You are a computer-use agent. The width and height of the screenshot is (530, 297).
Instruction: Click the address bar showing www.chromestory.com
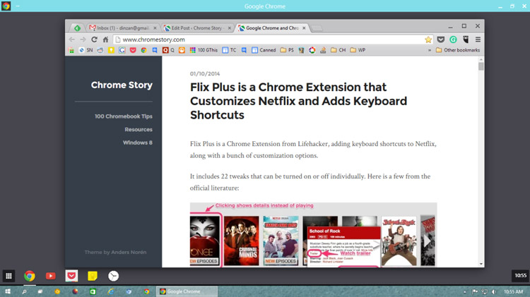[269, 40]
